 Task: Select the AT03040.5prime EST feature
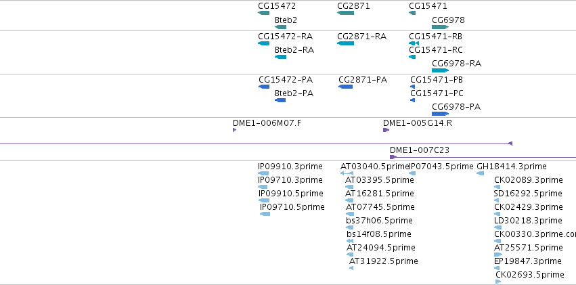pos(347,173)
